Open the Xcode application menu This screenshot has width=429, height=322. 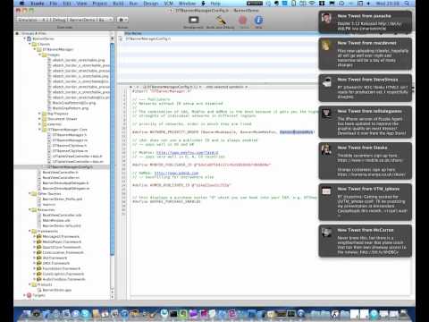[x=37, y=4]
